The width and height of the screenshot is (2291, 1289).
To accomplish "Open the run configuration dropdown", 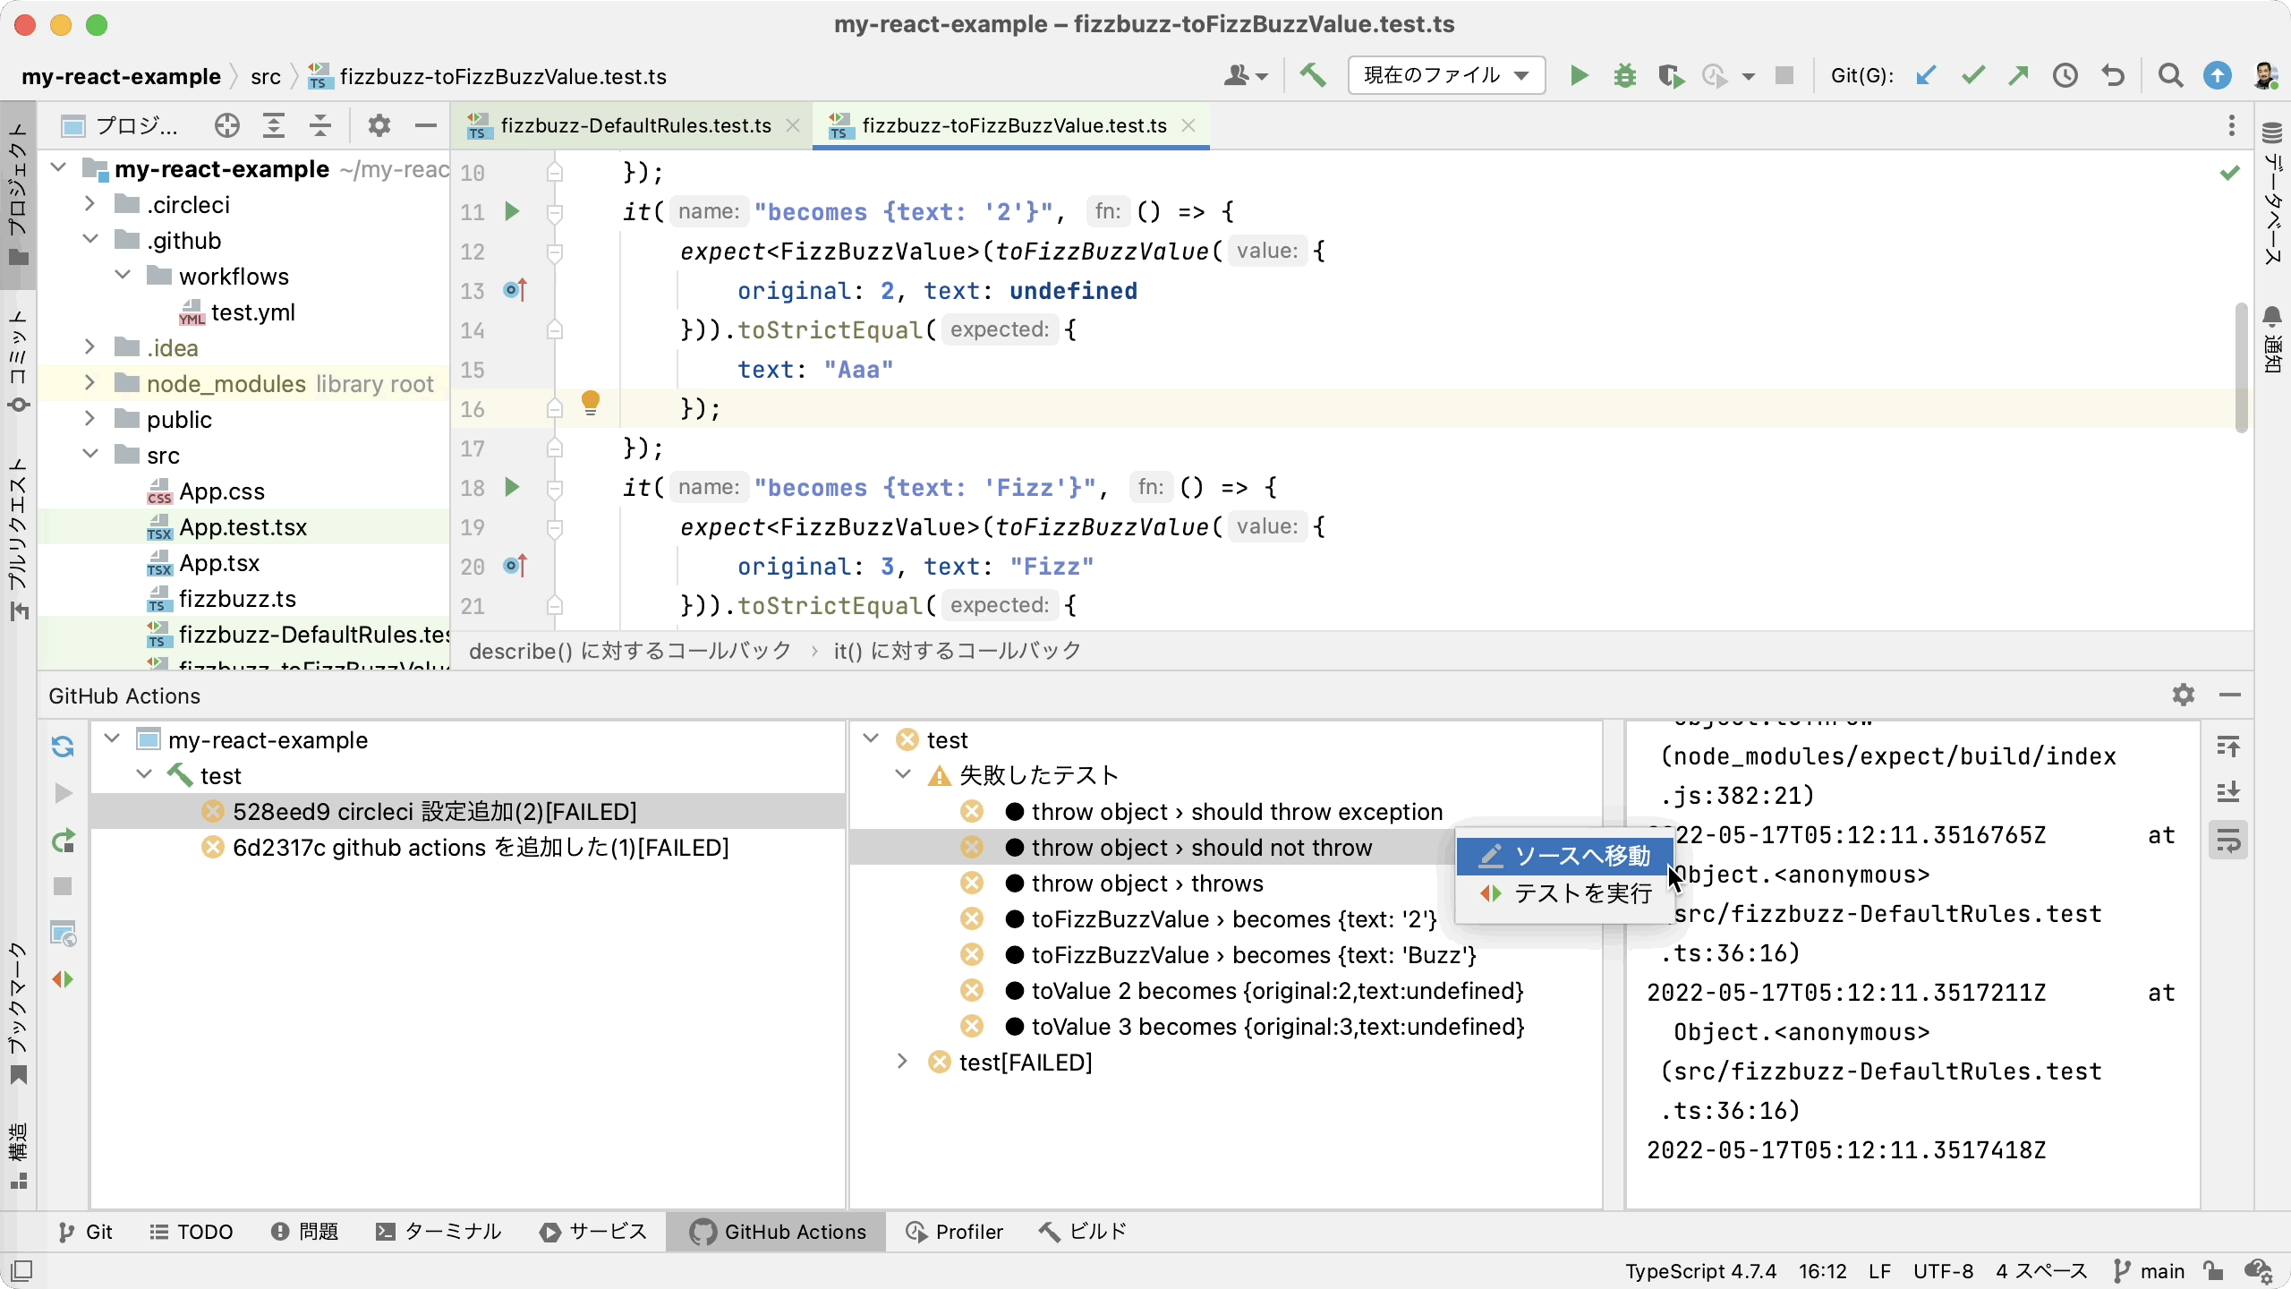I will tap(1446, 76).
